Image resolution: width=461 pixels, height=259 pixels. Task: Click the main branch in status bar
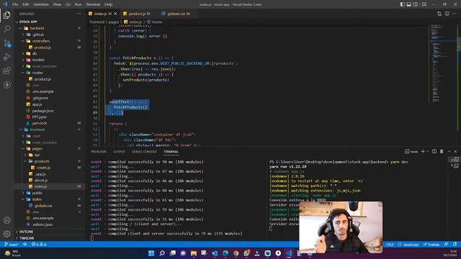coord(12,245)
